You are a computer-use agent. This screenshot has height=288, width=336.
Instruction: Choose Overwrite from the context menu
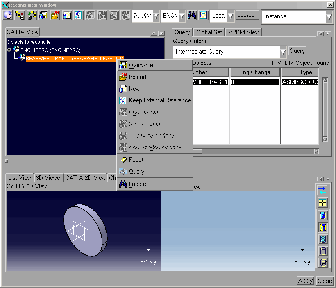pyautogui.click(x=141, y=65)
